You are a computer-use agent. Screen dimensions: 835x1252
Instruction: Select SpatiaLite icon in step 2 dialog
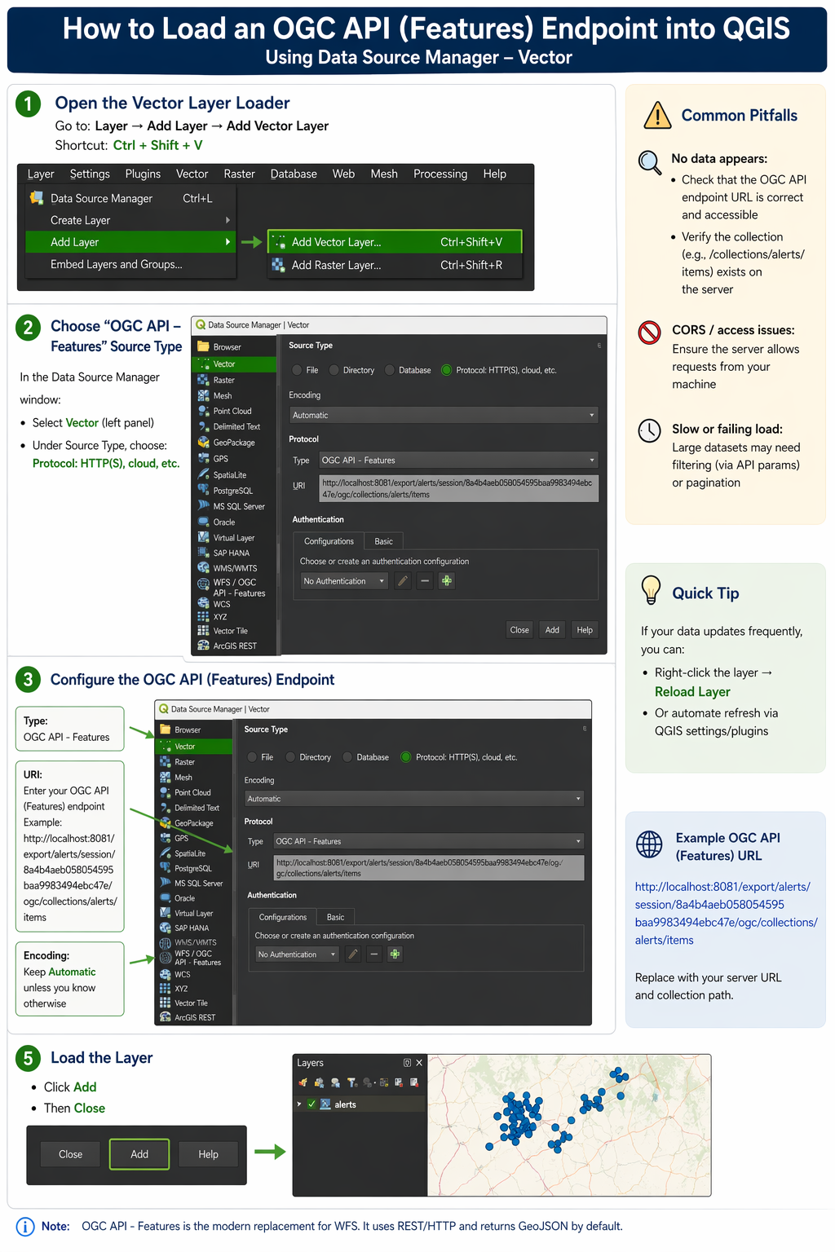pos(204,474)
